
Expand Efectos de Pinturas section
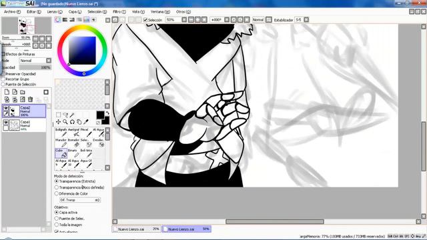(3, 54)
